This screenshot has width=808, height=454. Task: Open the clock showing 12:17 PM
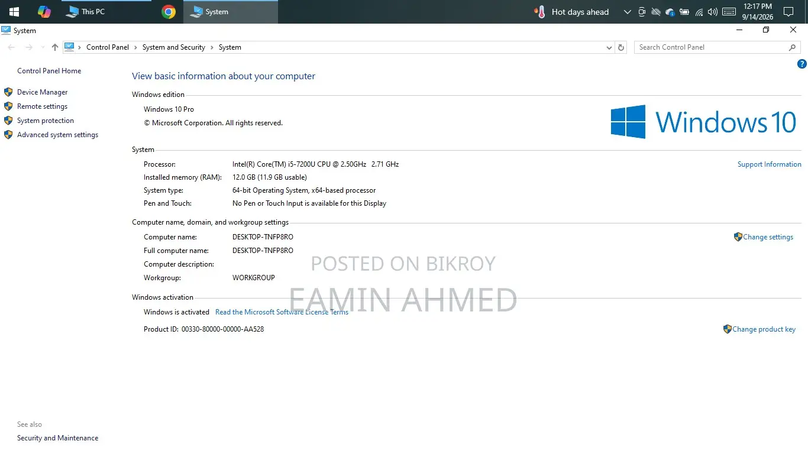758,11
